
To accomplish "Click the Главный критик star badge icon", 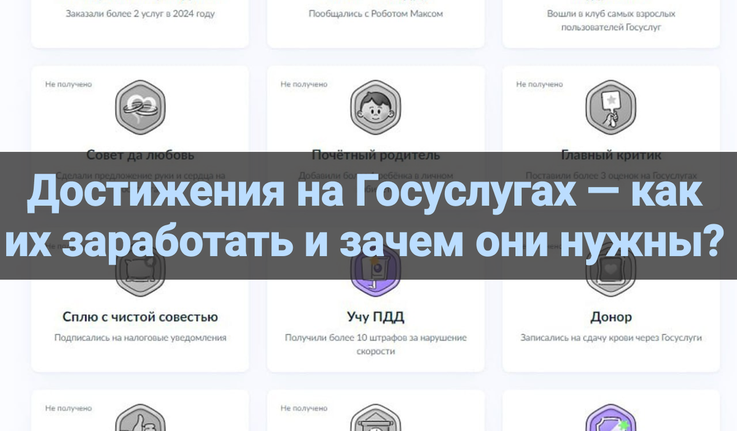I will click(611, 108).
